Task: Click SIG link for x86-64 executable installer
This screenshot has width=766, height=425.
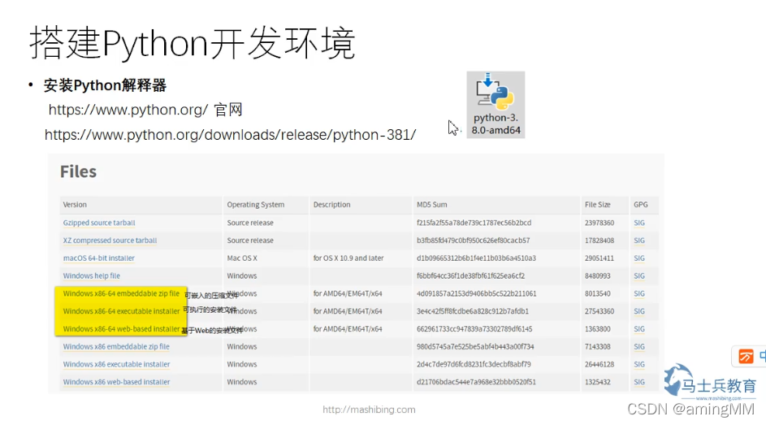Action: click(639, 311)
